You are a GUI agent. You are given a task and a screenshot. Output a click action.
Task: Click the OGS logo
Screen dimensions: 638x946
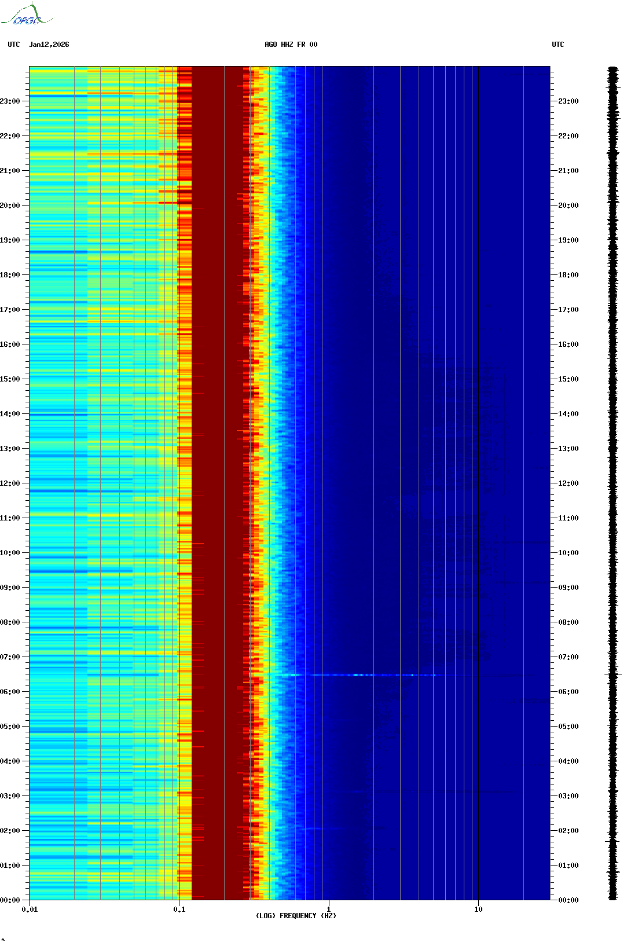point(26,14)
